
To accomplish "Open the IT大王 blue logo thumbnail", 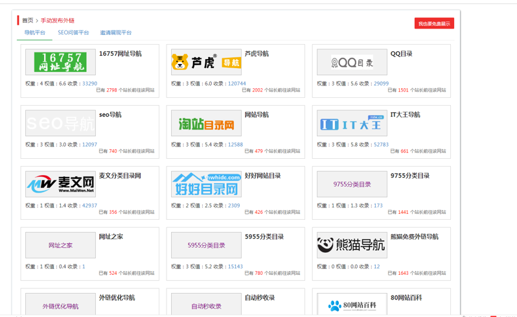I will pos(352,123).
